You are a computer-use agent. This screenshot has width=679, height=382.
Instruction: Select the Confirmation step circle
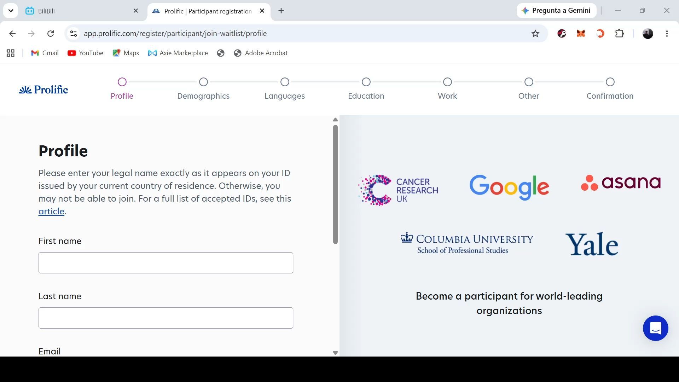coord(610,82)
